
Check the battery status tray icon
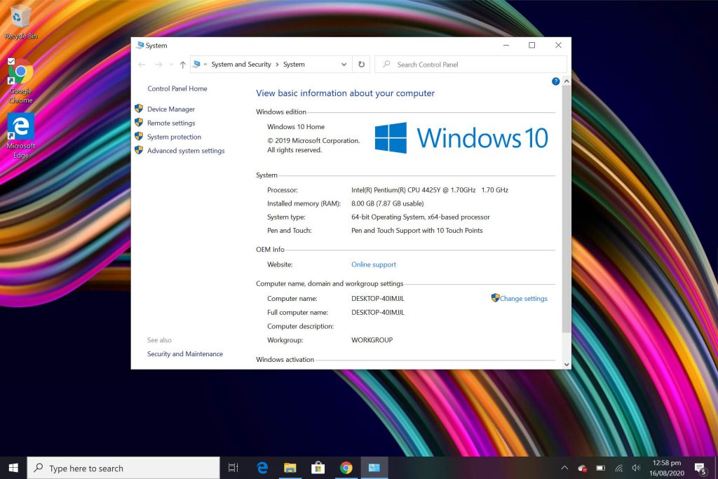click(x=600, y=468)
